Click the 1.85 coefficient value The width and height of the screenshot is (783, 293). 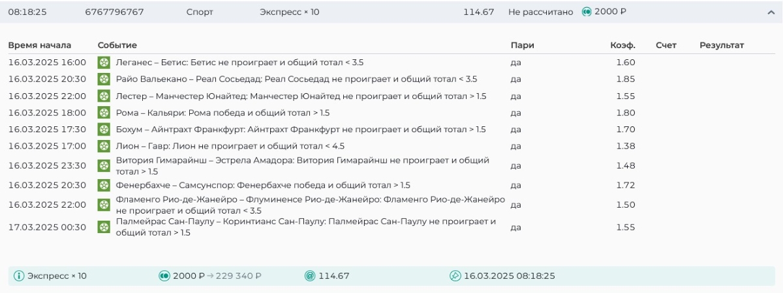[626, 79]
